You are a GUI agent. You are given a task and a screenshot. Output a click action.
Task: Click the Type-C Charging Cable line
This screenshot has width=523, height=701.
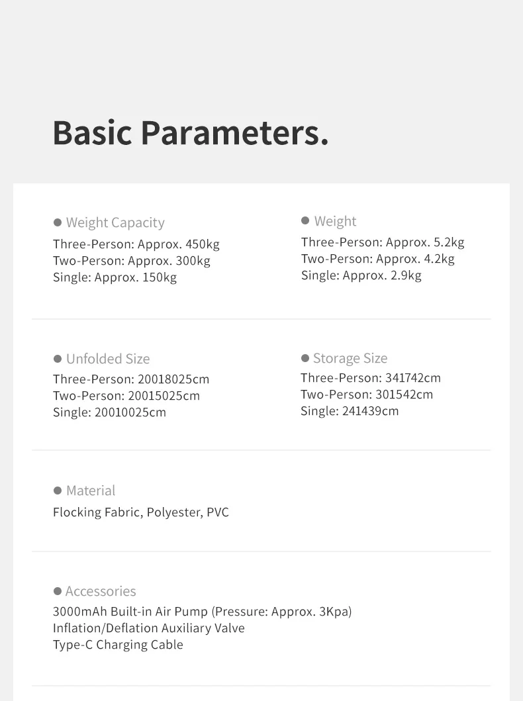[x=118, y=645]
